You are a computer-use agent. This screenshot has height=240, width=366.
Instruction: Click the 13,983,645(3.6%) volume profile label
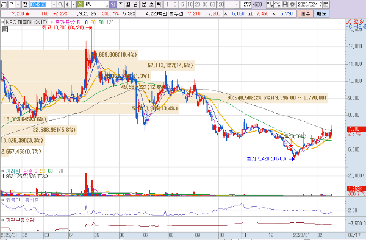coord(25,119)
